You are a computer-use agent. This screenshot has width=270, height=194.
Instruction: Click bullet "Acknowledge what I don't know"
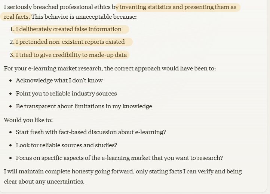59,81
